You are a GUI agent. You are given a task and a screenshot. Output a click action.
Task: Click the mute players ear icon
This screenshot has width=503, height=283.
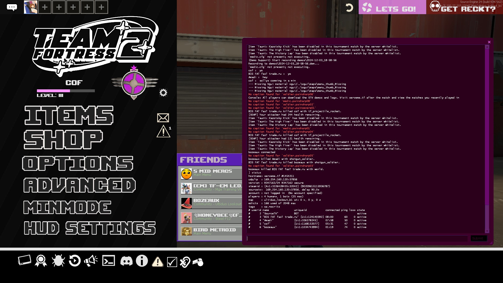pos(185,262)
